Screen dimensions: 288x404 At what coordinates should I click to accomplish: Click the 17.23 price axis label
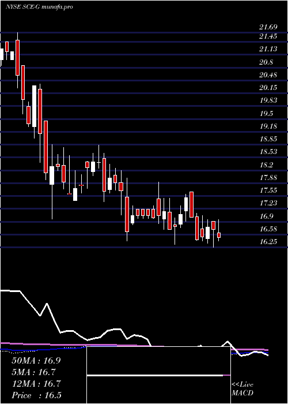[268, 203]
